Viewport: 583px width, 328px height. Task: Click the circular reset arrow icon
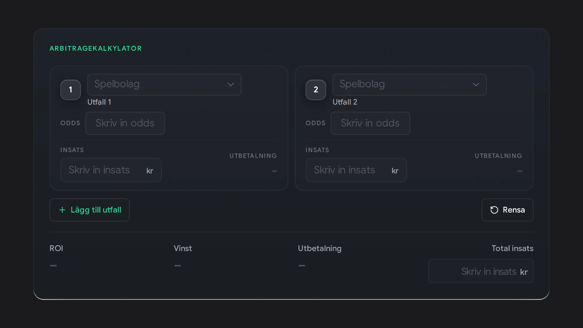pos(494,210)
